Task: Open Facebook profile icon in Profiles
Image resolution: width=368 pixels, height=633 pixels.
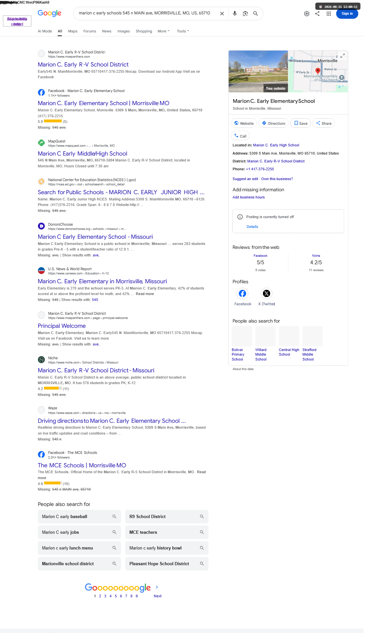Action: (243, 293)
